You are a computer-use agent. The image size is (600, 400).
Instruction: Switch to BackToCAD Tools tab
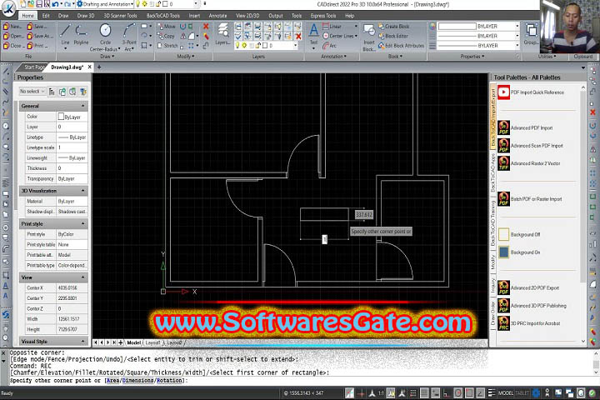coord(163,16)
